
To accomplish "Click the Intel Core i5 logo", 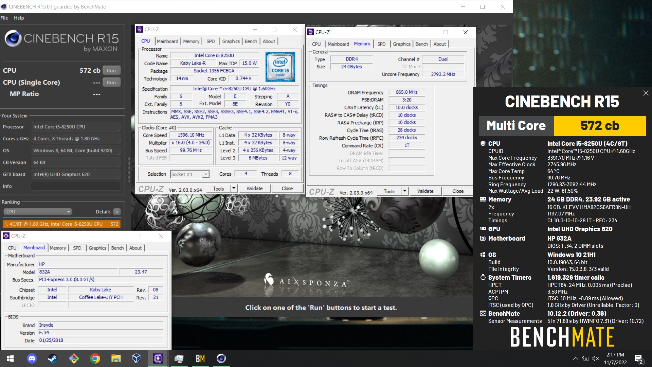I will click(280, 67).
